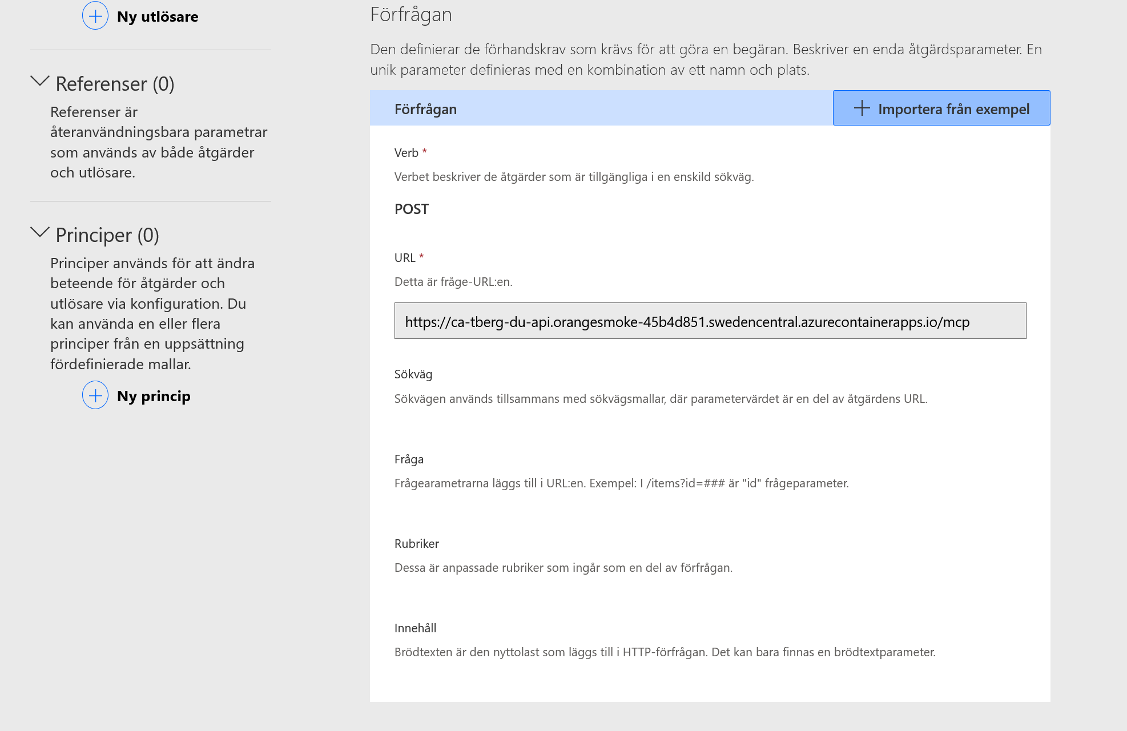The width and height of the screenshot is (1127, 731).
Task: Collapse the Principer section chevron
Action: pyautogui.click(x=40, y=233)
